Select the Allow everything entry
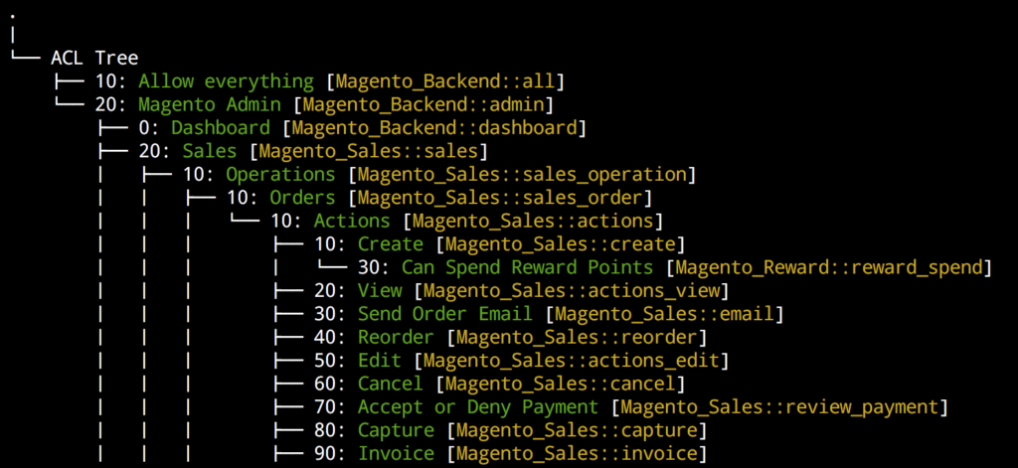This screenshot has height=468, width=1018. click(226, 81)
